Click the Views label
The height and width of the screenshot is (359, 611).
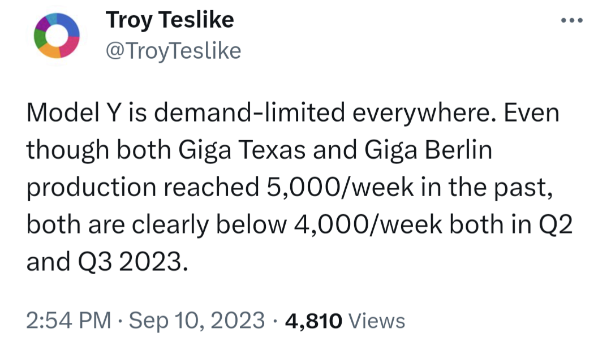[377, 321]
